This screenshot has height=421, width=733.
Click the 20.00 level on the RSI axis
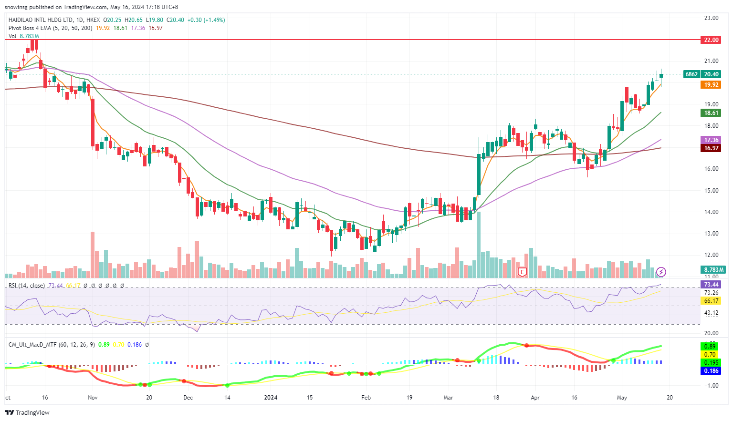(711, 333)
